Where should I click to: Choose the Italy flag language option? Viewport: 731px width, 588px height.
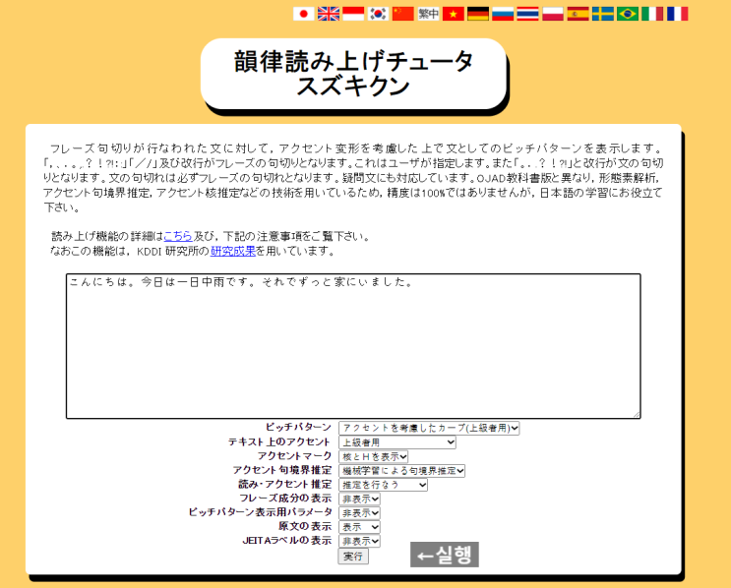tap(652, 14)
